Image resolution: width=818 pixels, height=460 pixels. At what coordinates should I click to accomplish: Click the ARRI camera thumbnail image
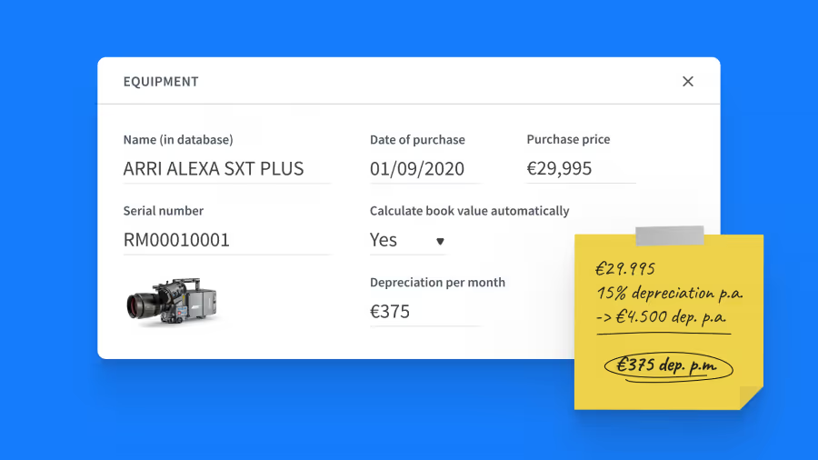click(x=173, y=301)
